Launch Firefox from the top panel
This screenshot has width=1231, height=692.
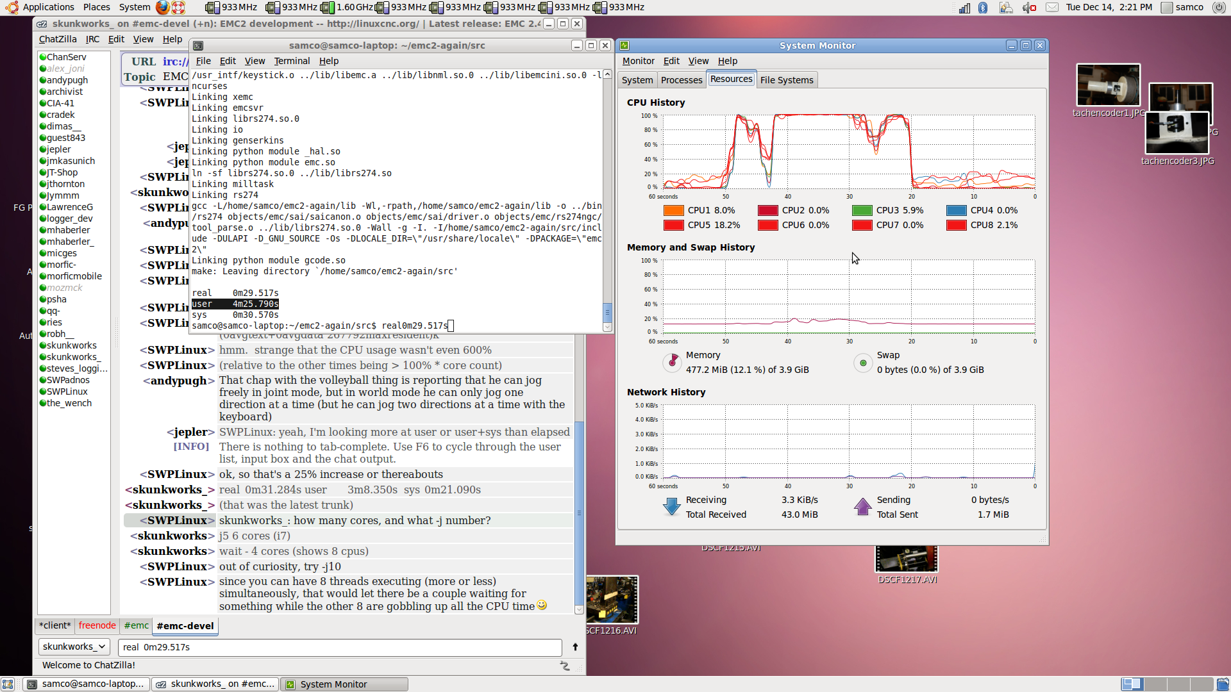coord(163,7)
